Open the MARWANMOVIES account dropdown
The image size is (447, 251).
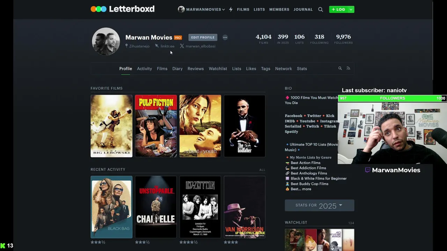201,9
